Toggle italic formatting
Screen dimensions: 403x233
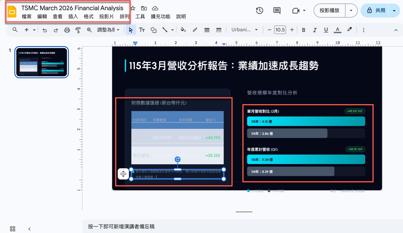(x=315, y=30)
